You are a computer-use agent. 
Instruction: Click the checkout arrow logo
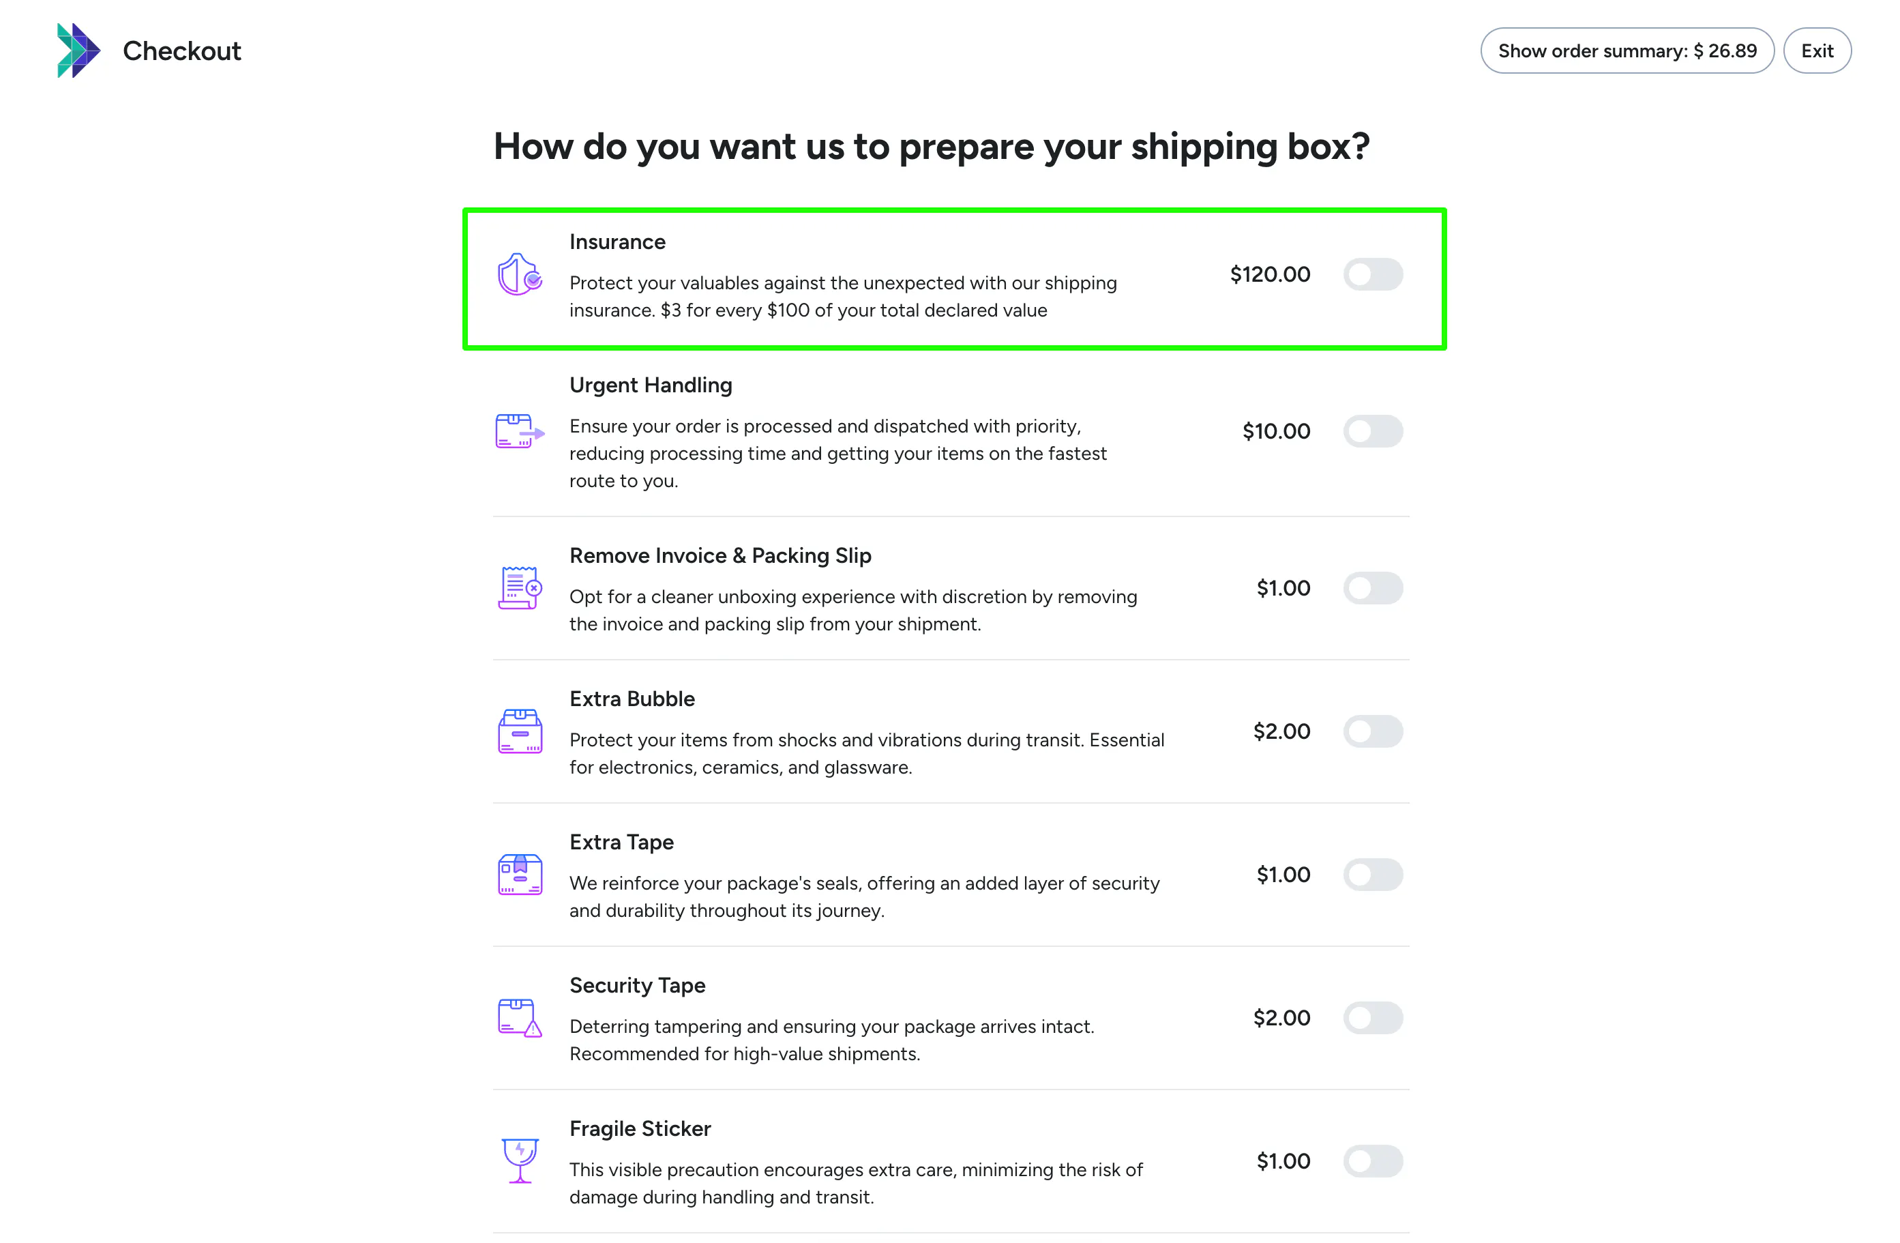click(78, 50)
